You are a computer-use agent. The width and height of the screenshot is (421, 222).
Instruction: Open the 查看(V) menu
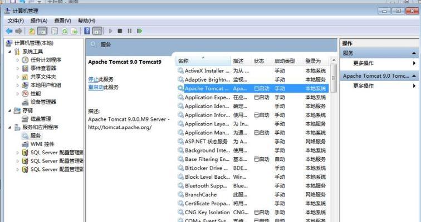(x=62, y=21)
